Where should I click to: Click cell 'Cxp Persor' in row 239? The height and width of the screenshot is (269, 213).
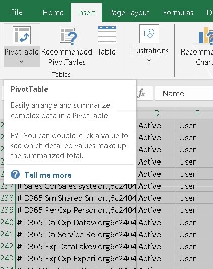[x=76, y=210]
